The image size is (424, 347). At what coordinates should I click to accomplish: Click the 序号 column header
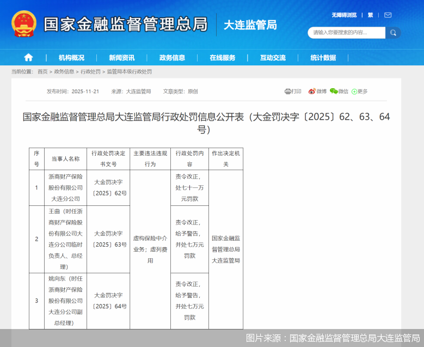(x=36, y=159)
